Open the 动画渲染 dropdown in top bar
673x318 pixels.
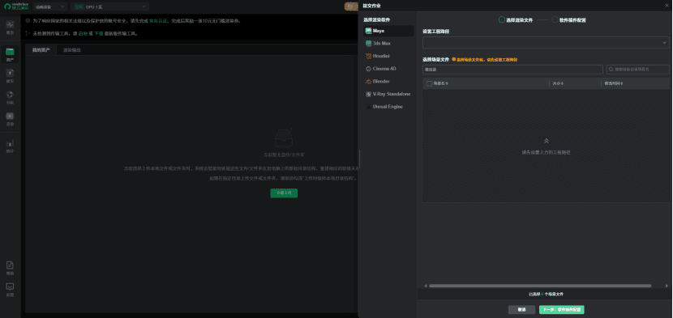(50, 6)
